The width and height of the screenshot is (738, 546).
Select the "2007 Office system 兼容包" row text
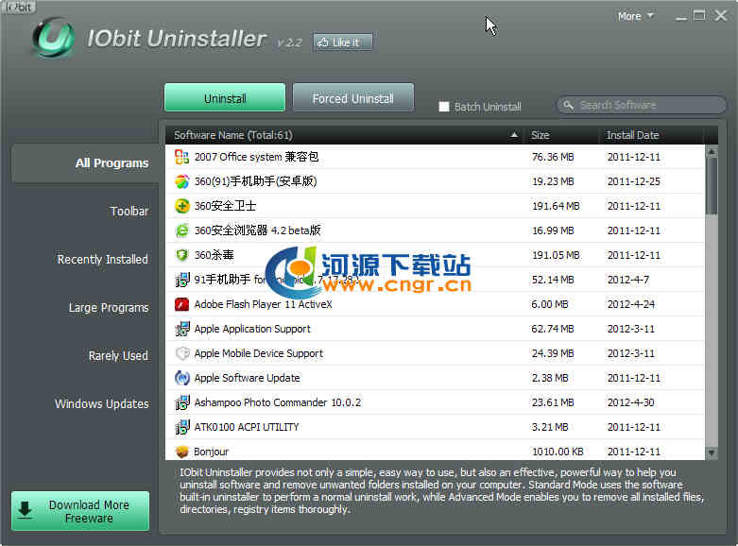(x=256, y=157)
